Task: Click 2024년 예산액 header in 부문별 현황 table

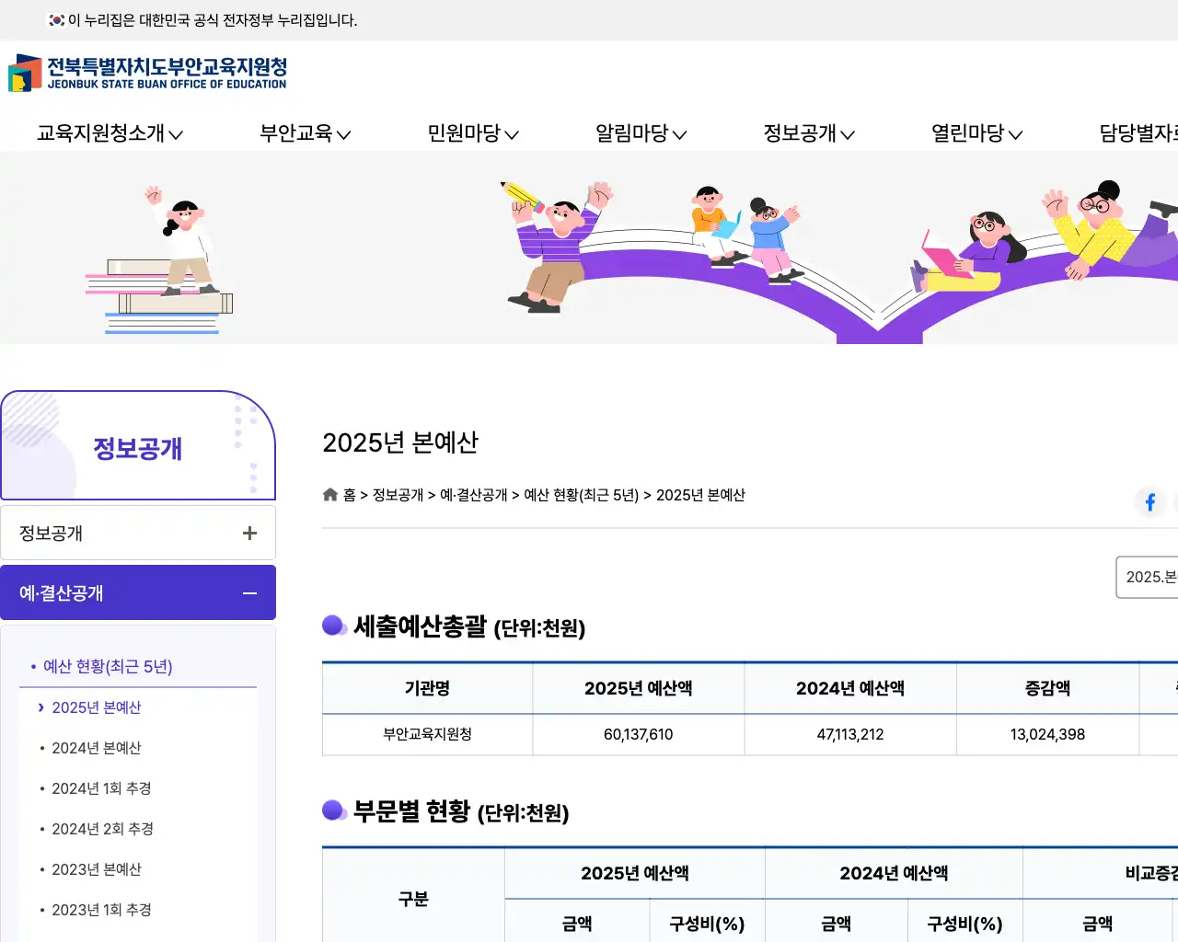Action: coord(894,873)
